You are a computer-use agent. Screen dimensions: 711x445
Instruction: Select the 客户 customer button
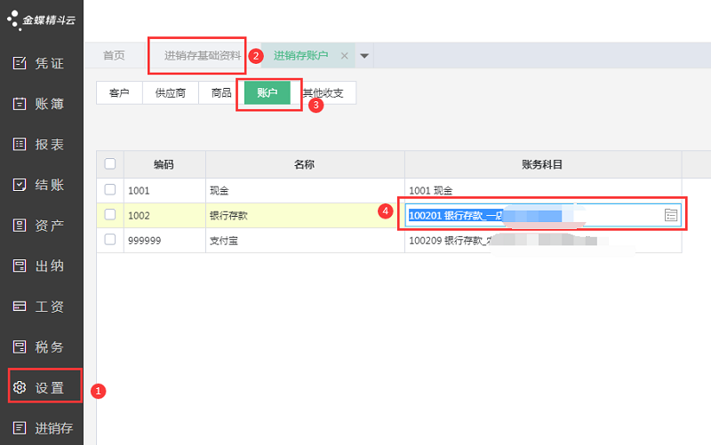point(119,92)
